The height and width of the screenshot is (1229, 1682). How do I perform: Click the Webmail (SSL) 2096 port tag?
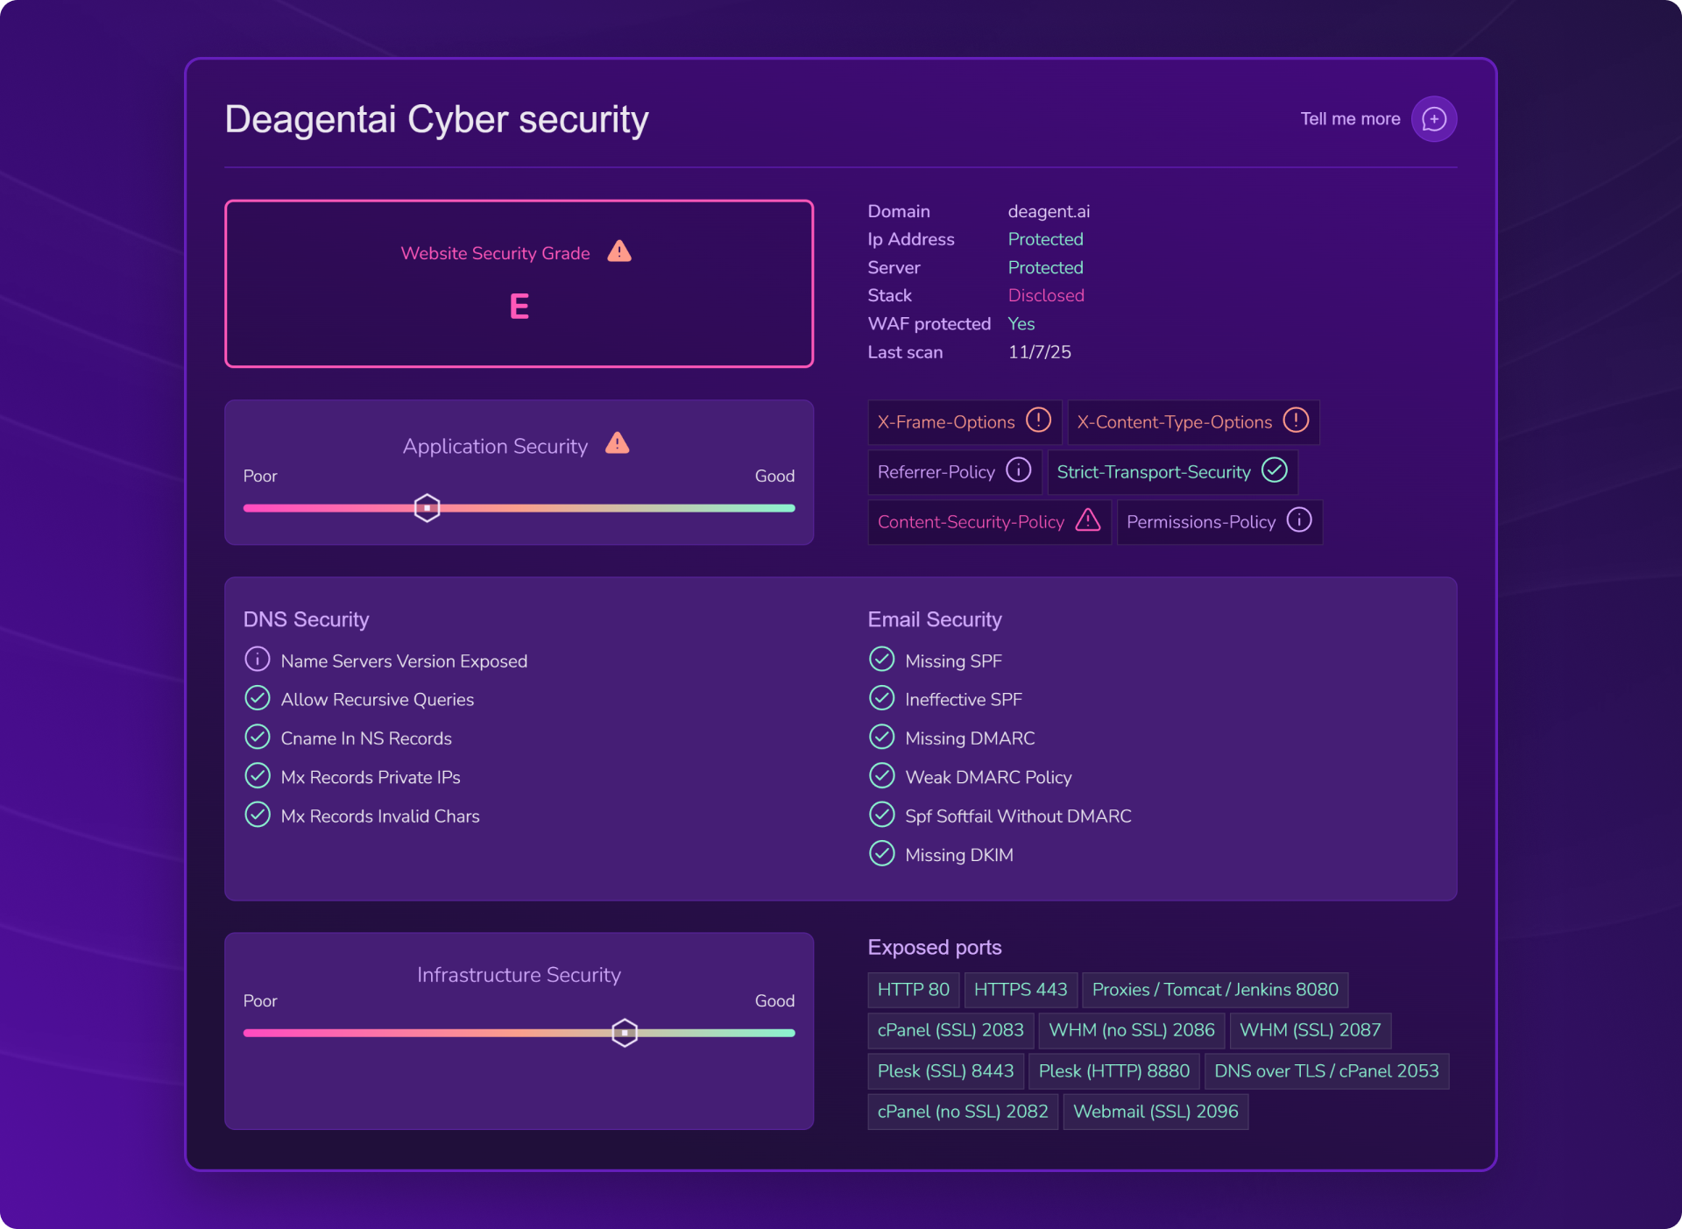pyautogui.click(x=1155, y=1112)
